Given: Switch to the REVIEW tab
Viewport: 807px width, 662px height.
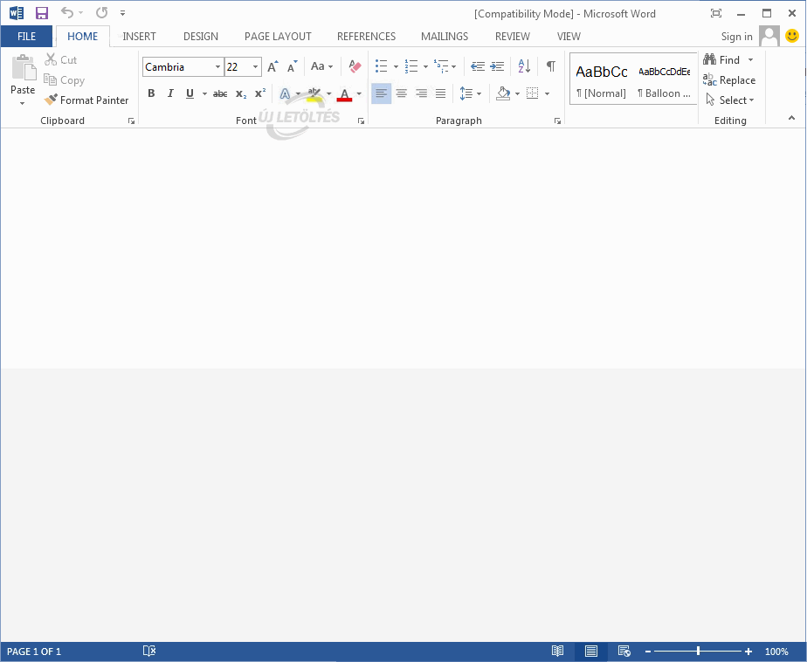Looking at the screenshot, I should tap(512, 37).
